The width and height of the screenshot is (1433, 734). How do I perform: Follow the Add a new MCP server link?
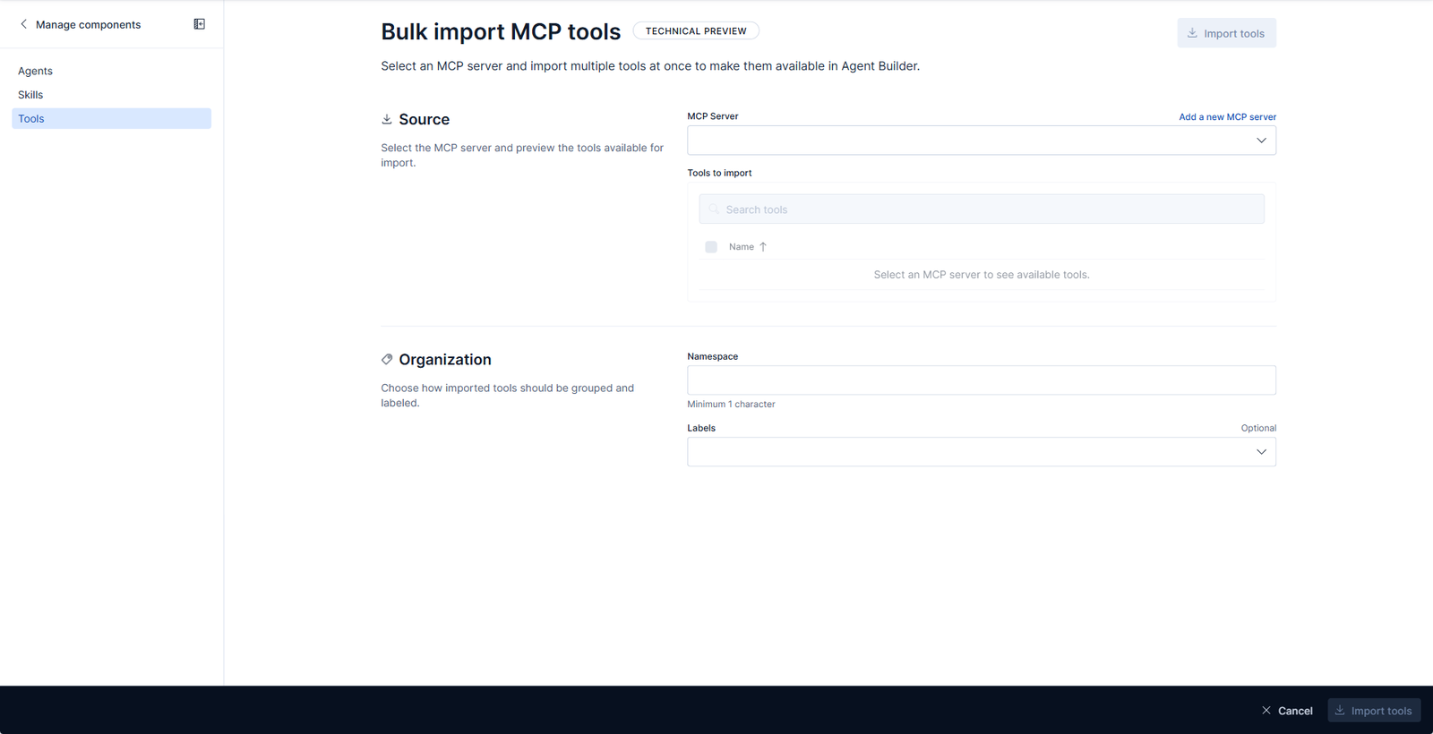click(1227, 117)
